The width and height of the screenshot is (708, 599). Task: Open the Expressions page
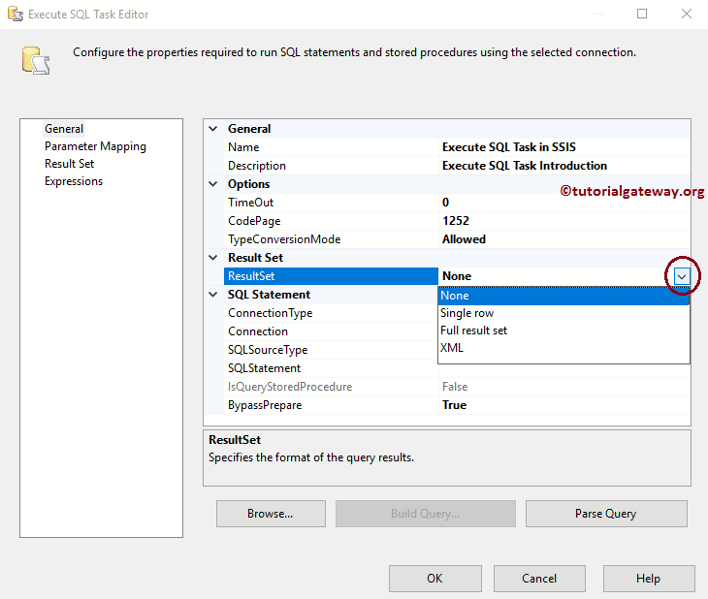tap(74, 181)
